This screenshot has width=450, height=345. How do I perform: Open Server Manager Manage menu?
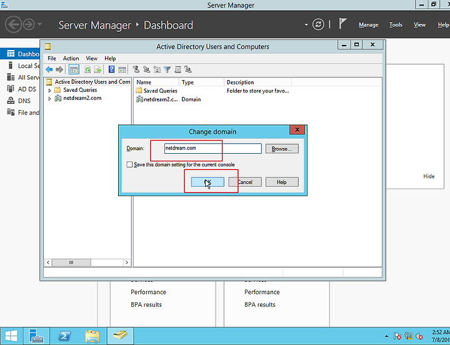pyautogui.click(x=368, y=24)
